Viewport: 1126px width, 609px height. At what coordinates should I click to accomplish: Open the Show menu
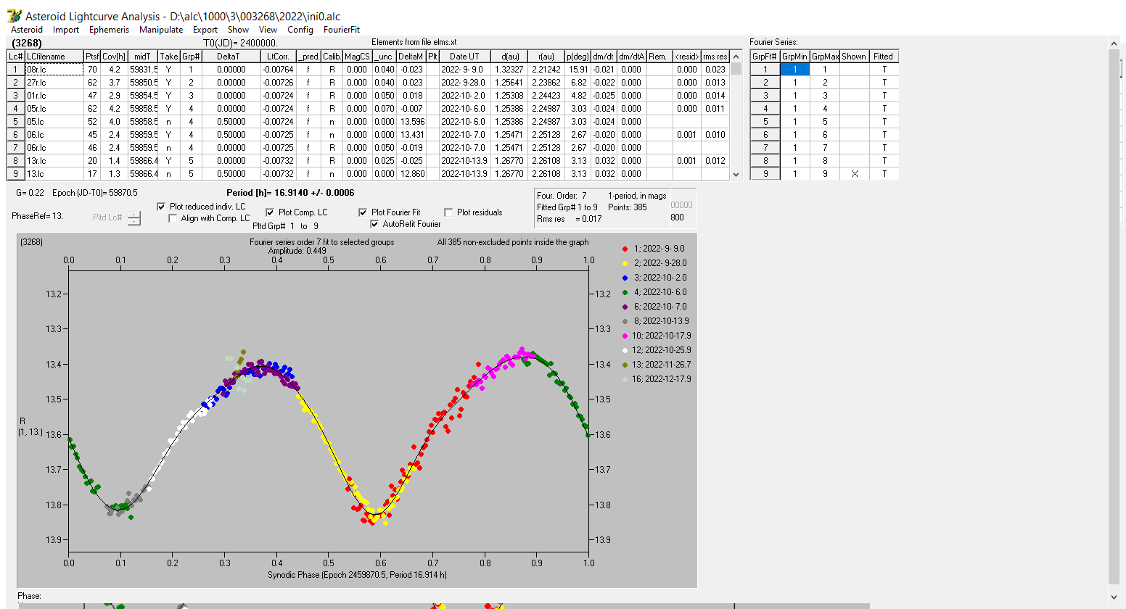tap(238, 30)
